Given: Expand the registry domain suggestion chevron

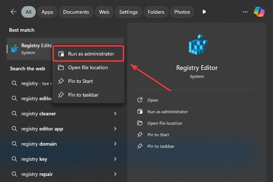Looking at the screenshot, I should 115,144.
